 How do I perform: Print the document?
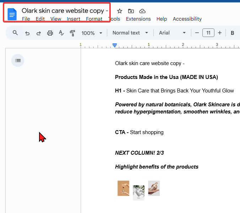tap(50, 33)
